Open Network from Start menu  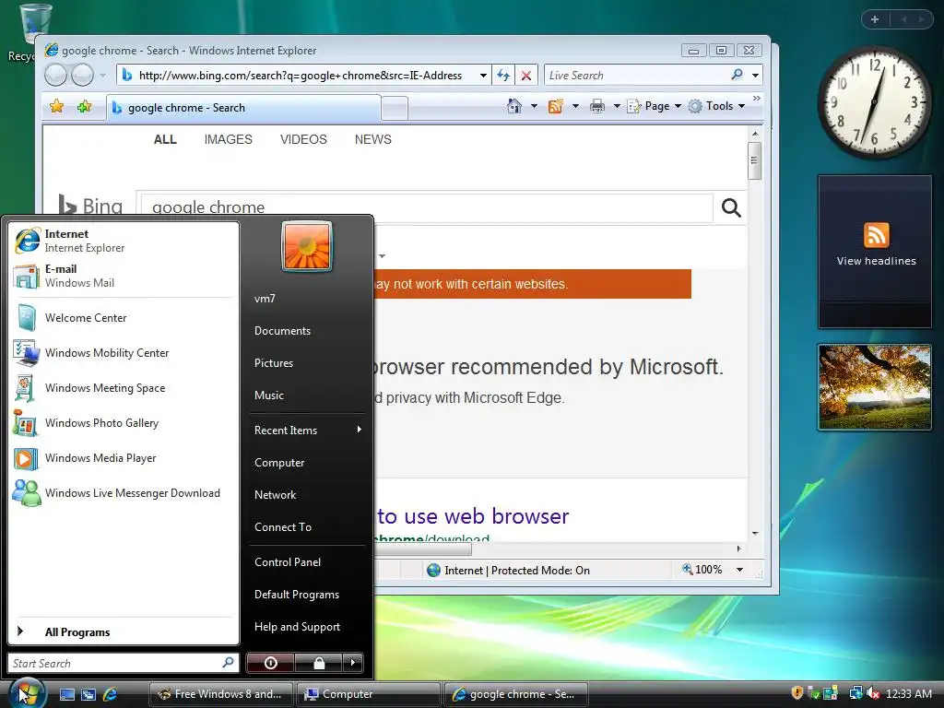307,495
